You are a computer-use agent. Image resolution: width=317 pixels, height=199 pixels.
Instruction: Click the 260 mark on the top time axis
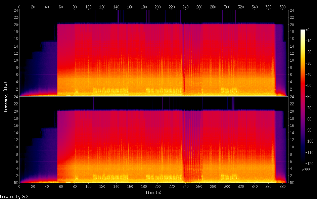pyautogui.click(x=199, y=7)
